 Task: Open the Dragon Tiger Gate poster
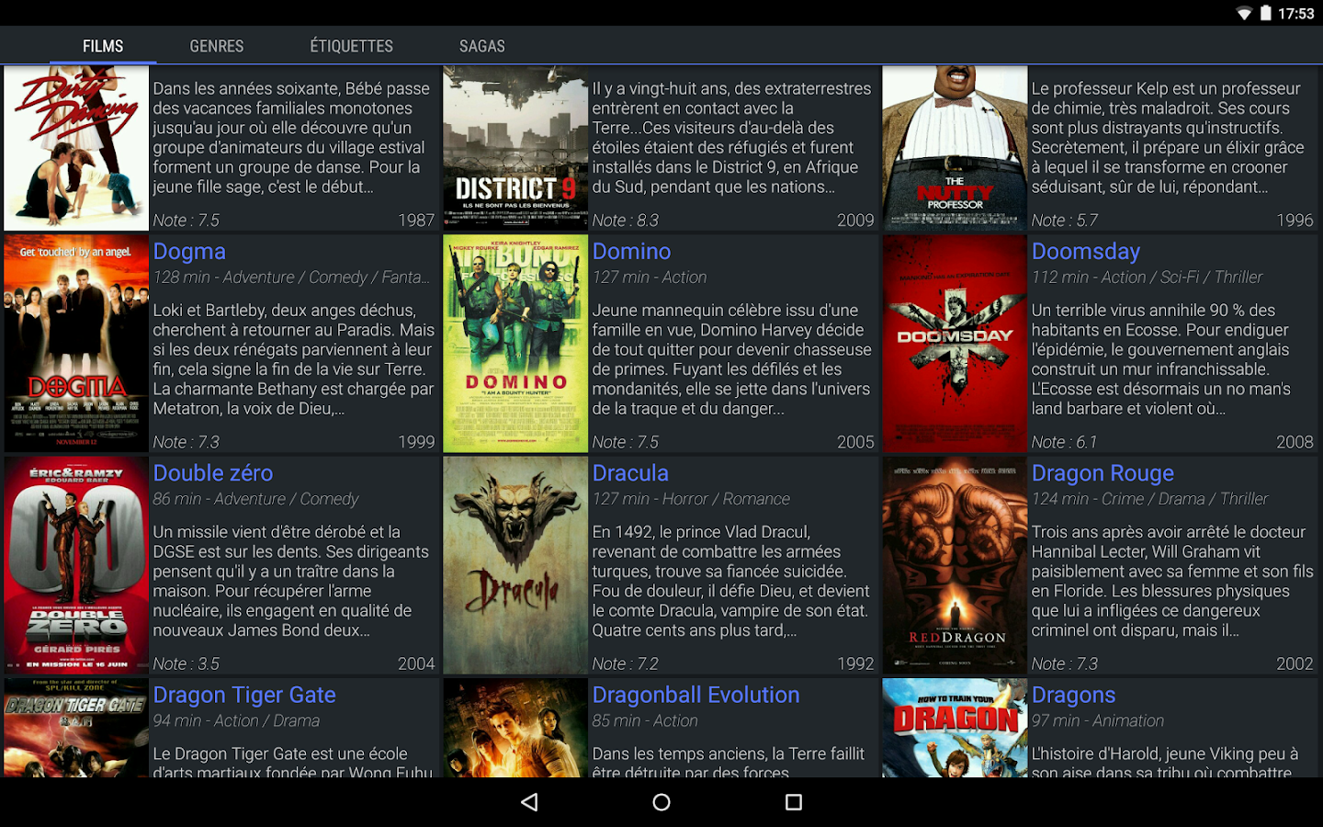(x=76, y=728)
